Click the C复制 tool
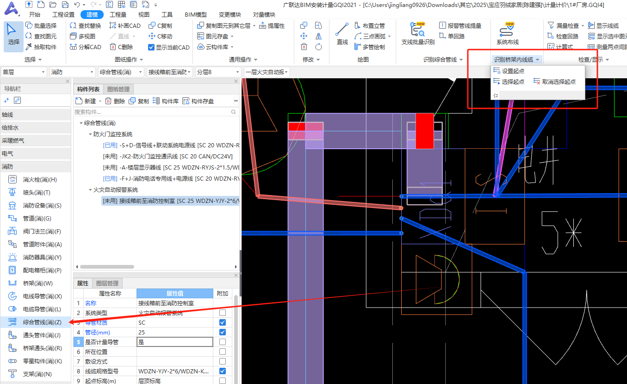The width and height of the screenshot is (627, 384). click(161, 25)
